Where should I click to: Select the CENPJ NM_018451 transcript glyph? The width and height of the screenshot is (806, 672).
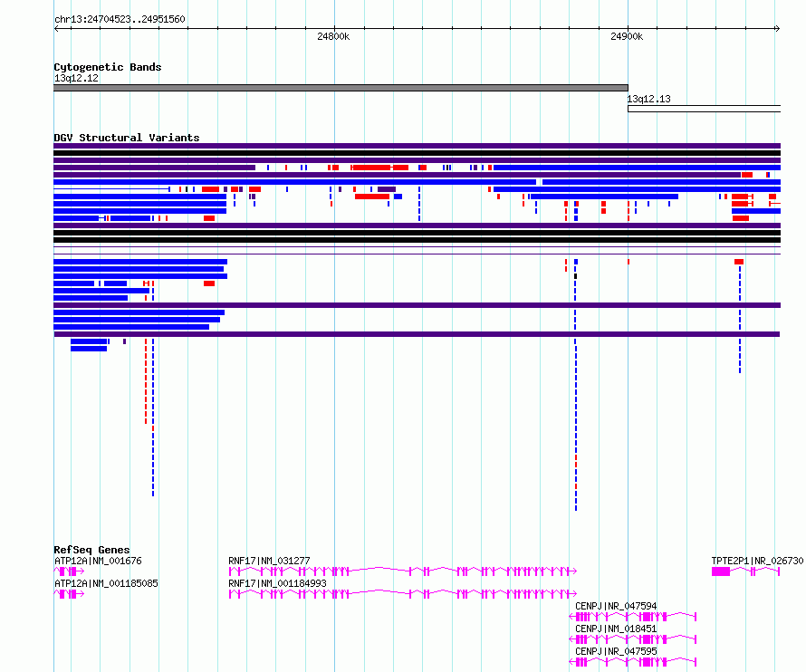tap(633, 639)
